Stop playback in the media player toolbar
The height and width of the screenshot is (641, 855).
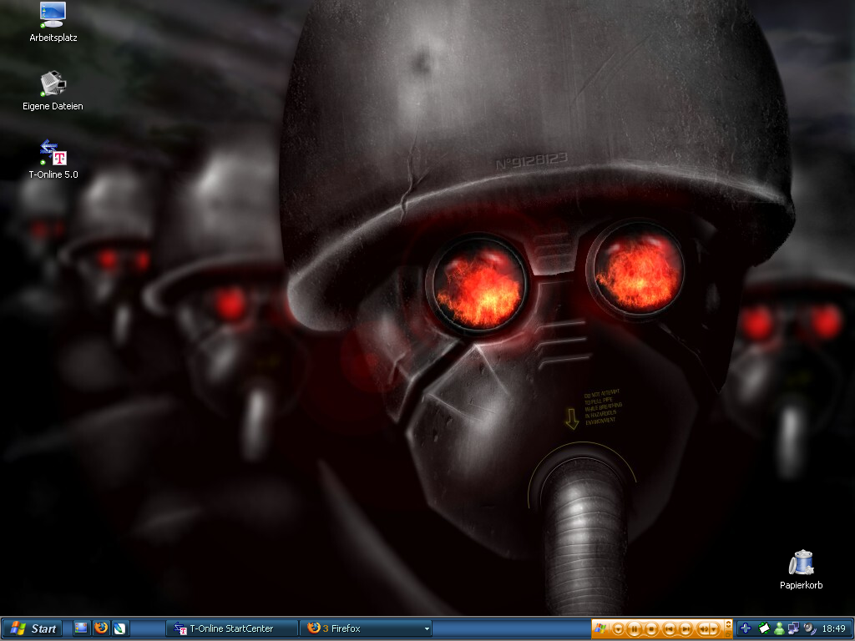651,628
